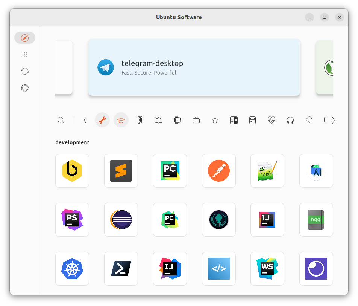
Task: Open the next featured banner on right
Action: [325, 67]
